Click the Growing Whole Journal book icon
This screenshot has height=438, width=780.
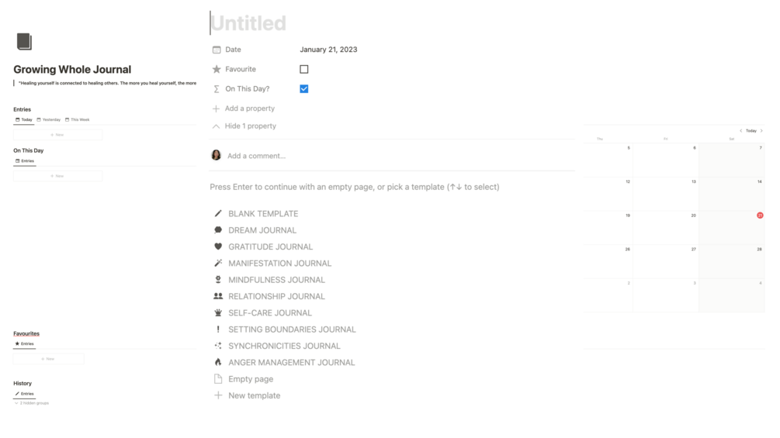point(24,41)
